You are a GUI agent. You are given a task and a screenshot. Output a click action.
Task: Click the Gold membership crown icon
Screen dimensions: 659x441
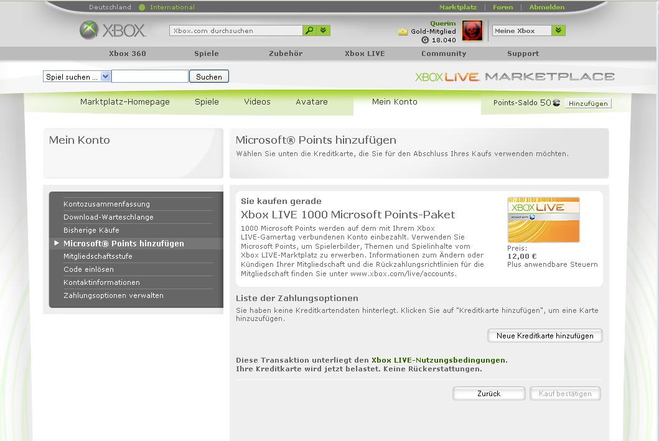coord(403,32)
